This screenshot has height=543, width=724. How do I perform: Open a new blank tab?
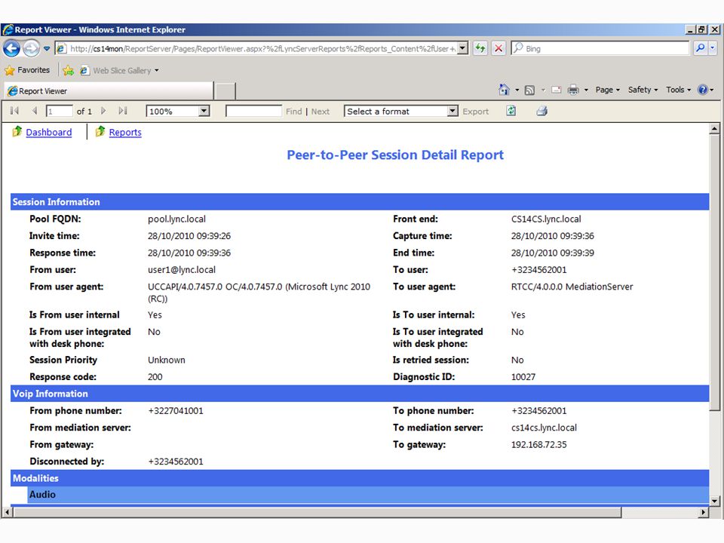(x=225, y=91)
